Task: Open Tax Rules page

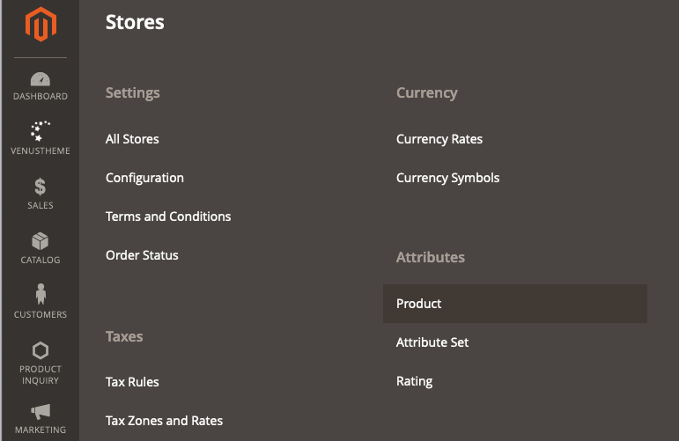Action: [x=132, y=382]
